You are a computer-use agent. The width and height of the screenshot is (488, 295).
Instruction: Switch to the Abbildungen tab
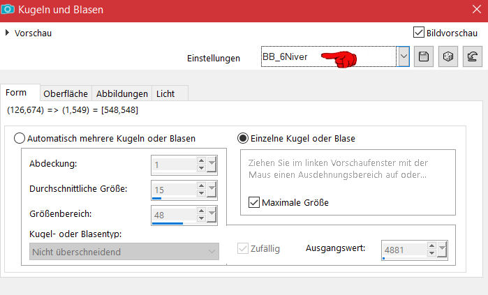point(122,93)
